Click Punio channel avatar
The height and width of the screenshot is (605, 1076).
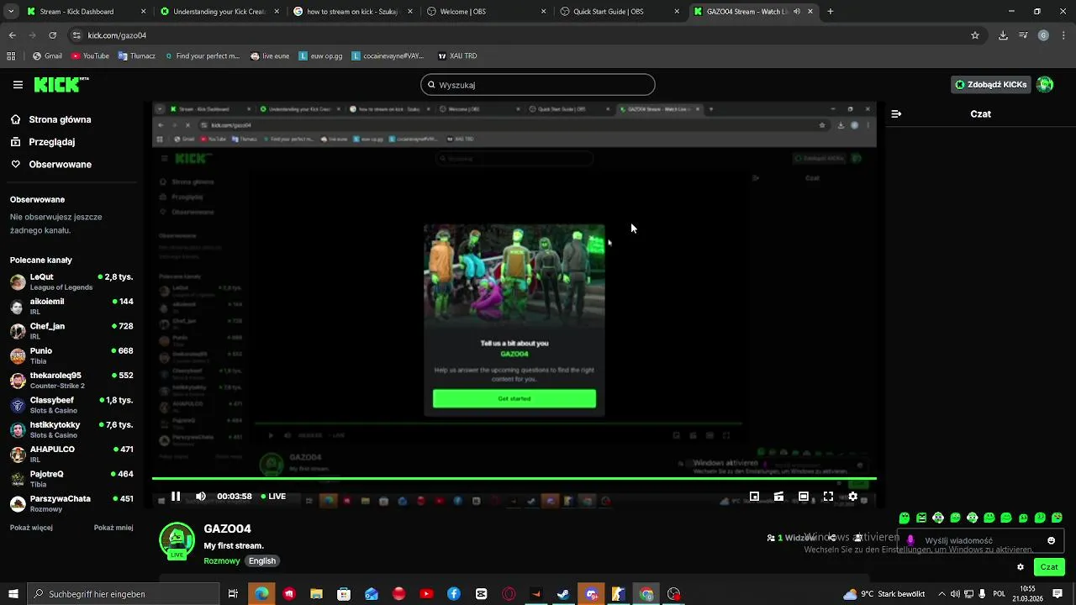click(18, 355)
